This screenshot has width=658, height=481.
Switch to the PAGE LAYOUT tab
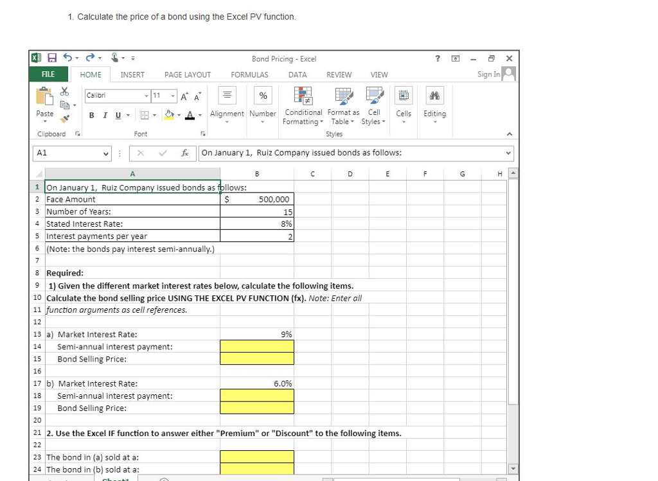187,74
